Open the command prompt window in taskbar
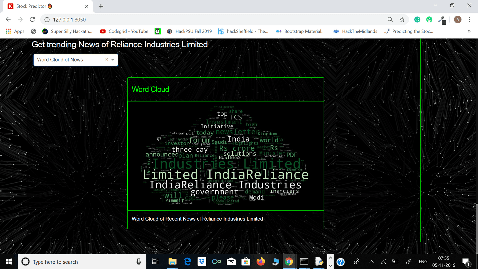Image resolution: width=478 pixels, height=269 pixels. (304, 262)
